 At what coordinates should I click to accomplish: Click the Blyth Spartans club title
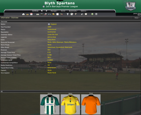[x=60, y=3]
